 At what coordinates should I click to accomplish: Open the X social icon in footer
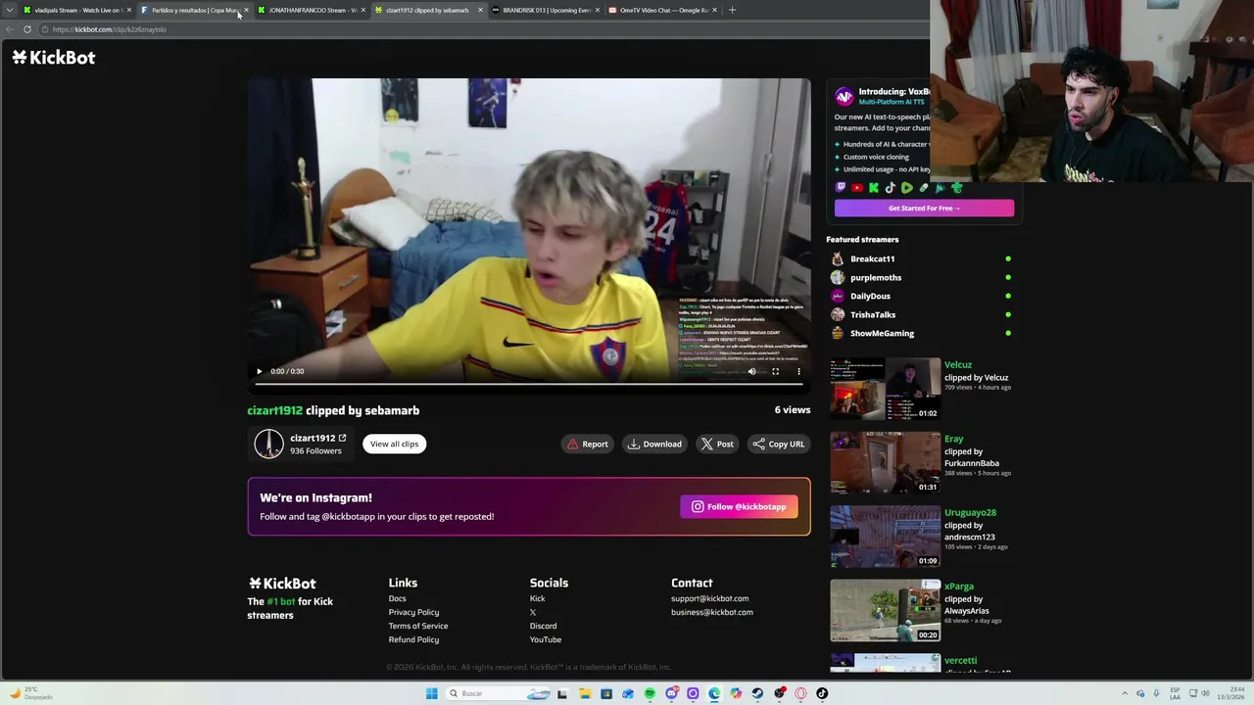click(x=533, y=612)
